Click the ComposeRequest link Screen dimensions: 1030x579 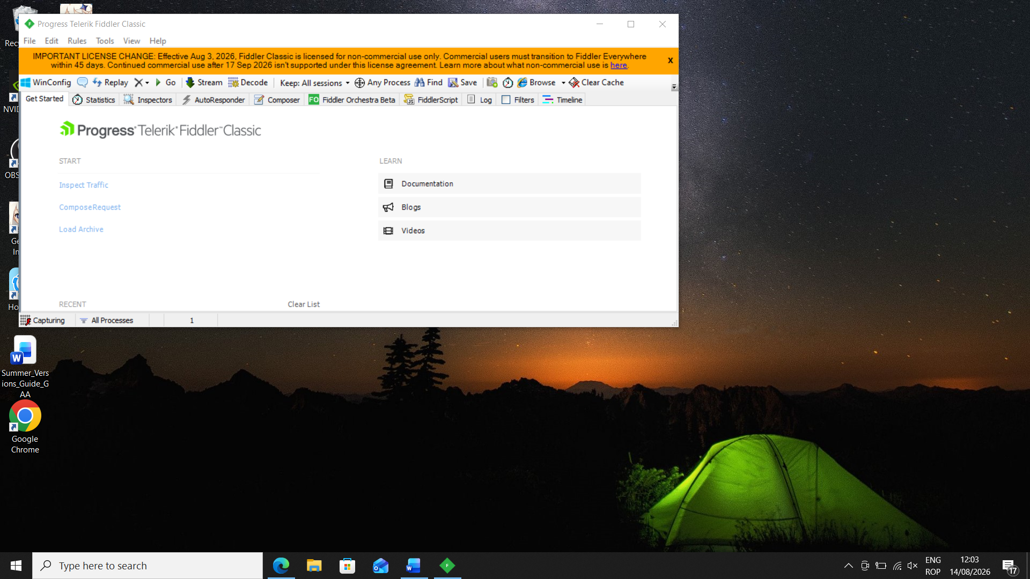(x=90, y=207)
